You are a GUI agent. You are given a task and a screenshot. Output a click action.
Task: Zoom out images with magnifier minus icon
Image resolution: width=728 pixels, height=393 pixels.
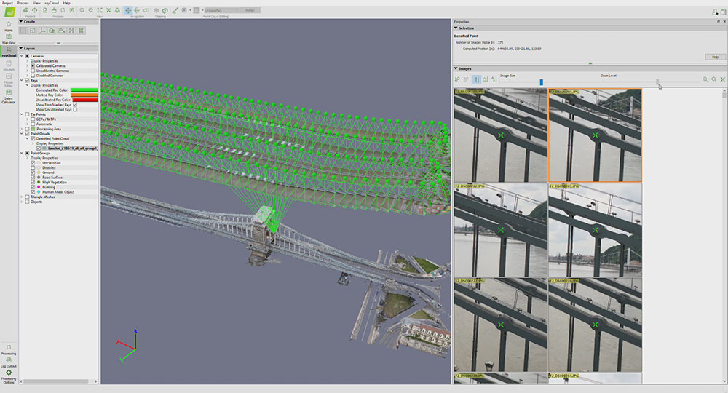[x=713, y=79]
